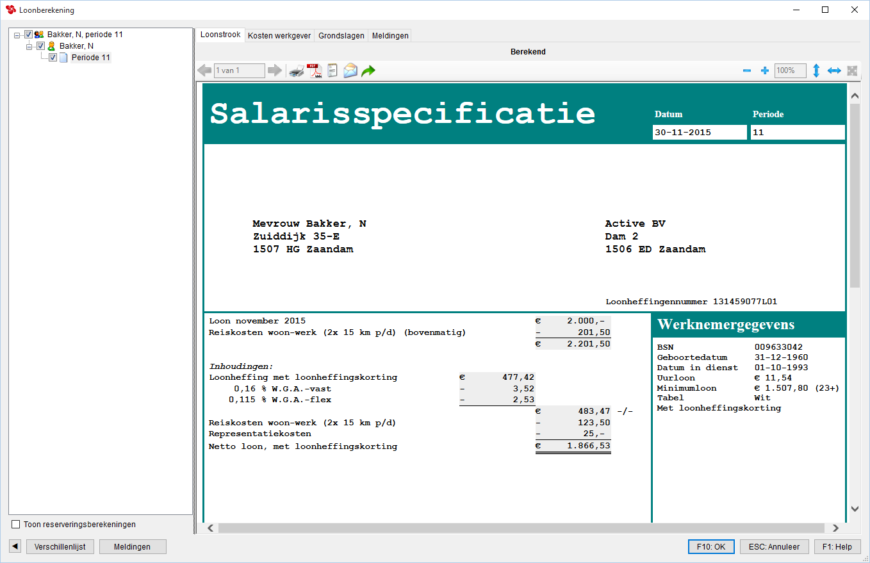Open help with F1: Help button

point(837,546)
